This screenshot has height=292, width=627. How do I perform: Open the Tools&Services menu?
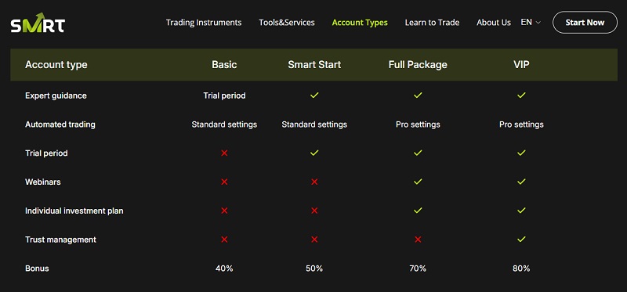(287, 23)
